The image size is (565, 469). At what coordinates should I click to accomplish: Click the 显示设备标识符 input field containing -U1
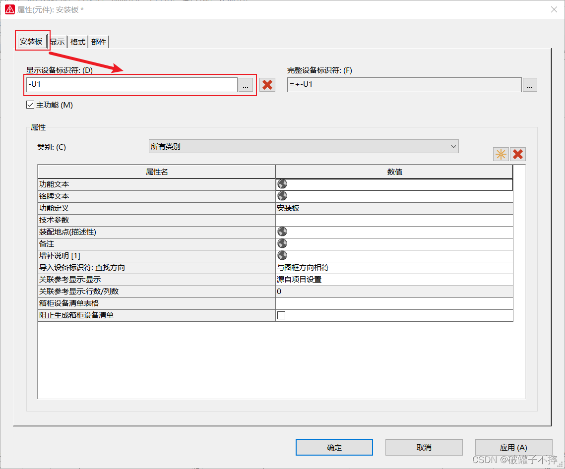132,85
